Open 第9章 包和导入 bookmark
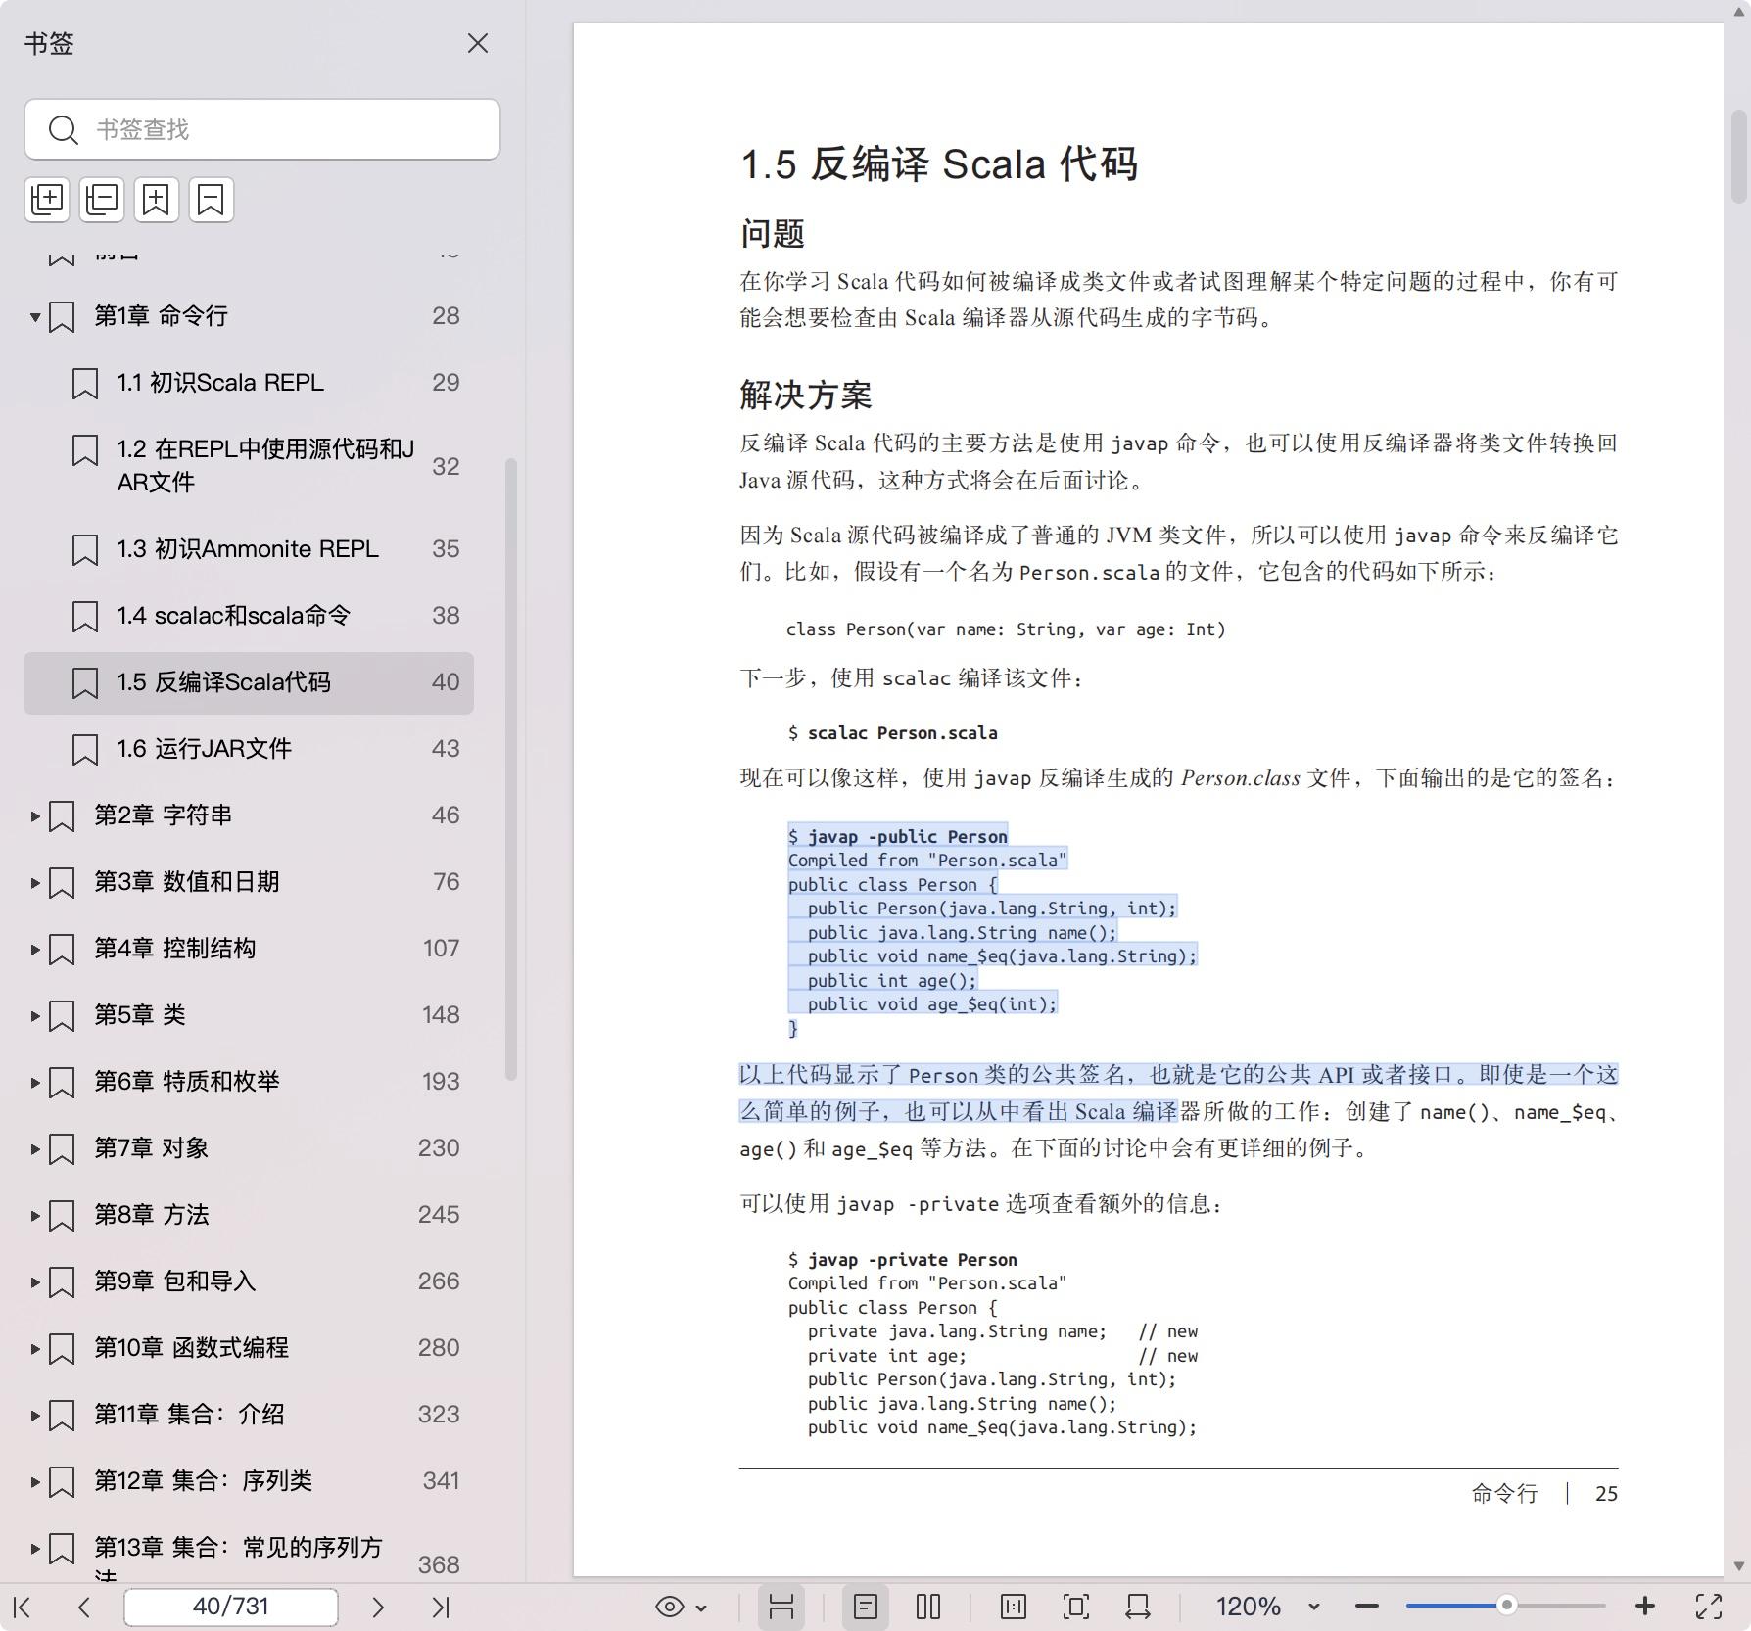1751x1631 pixels. tap(175, 1281)
